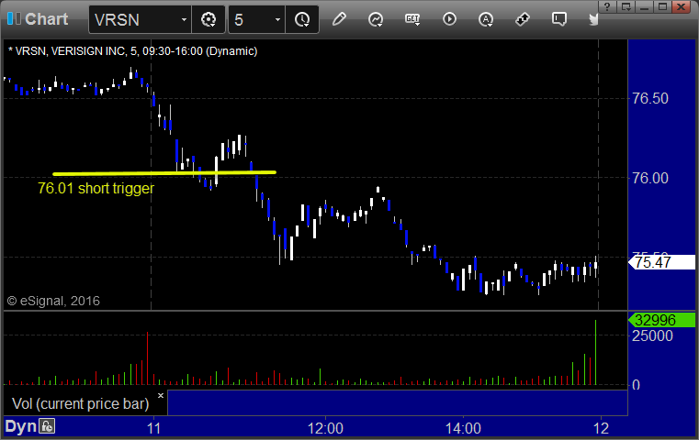Open the time template clock menu
The width and height of the screenshot is (699, 440).
[x=302, y=19]
